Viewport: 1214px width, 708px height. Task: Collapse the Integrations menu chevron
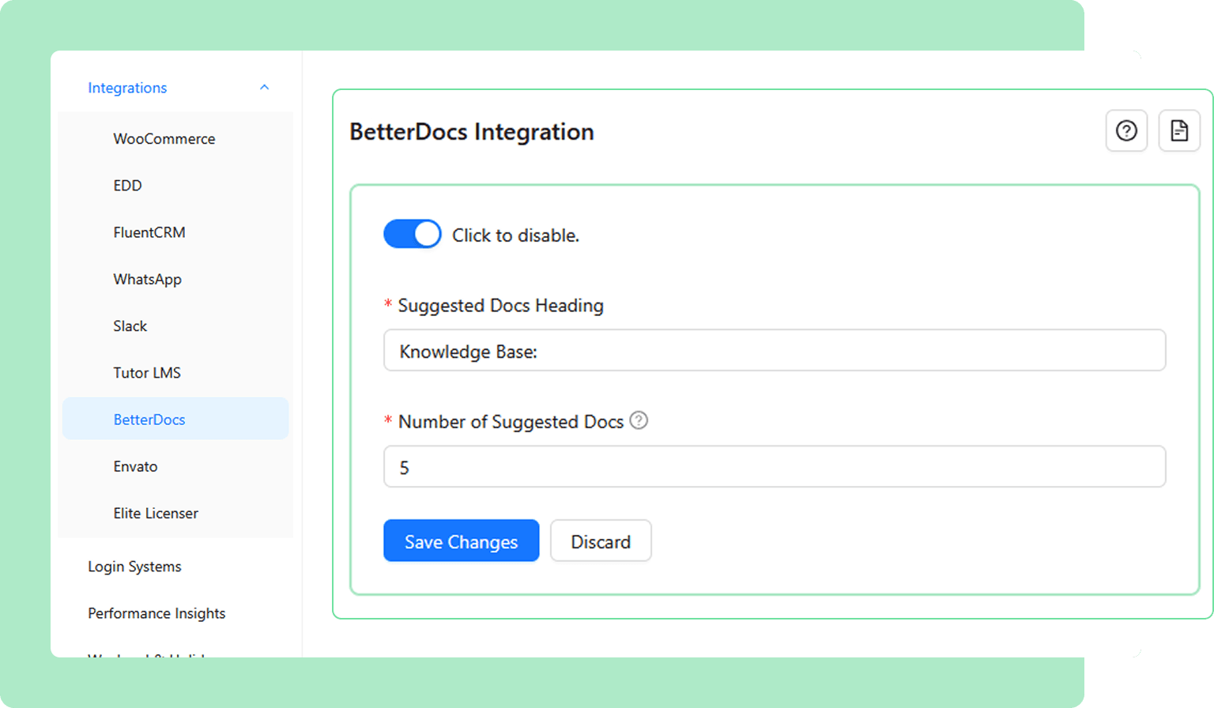(265, 88)
